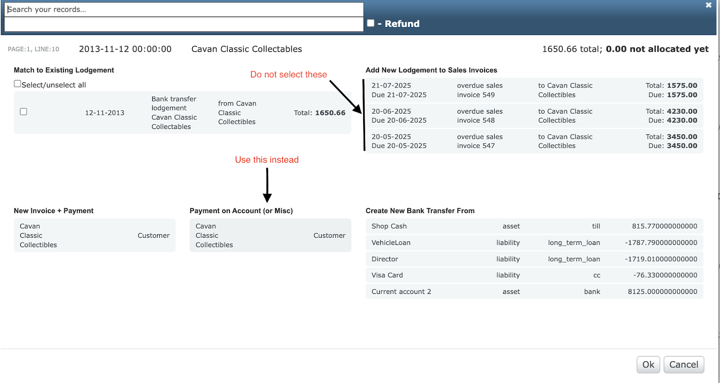Click the Search your records field
Viewport: 720px width, 383px height.
[x=184, y=9]
